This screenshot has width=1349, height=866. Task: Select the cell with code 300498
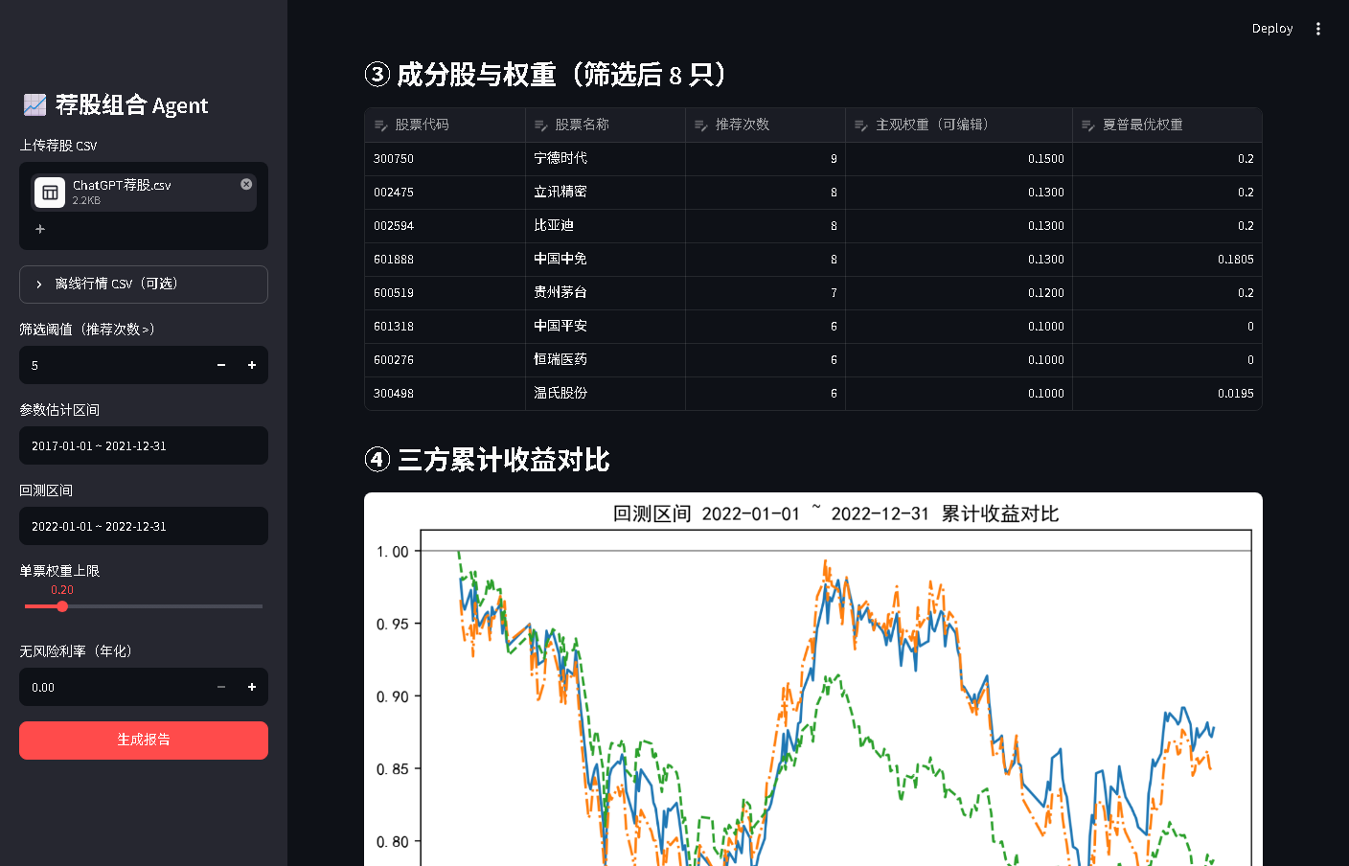pyautogui.click(x=445, y=394)
